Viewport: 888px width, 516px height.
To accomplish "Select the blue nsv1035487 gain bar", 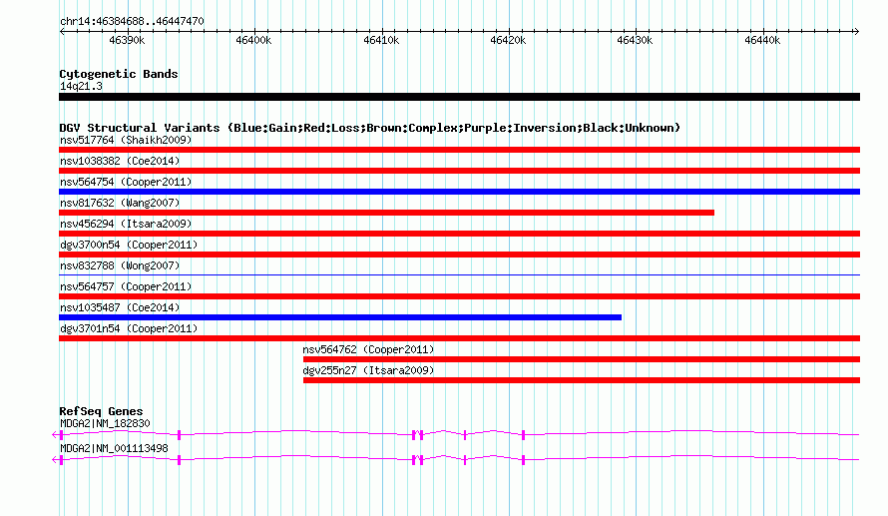I will pyautogui.click(x=340, y=317).
